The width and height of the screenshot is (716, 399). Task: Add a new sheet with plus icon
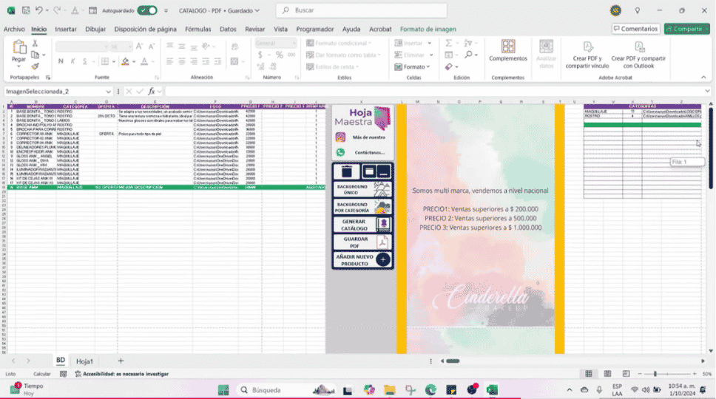121,361
